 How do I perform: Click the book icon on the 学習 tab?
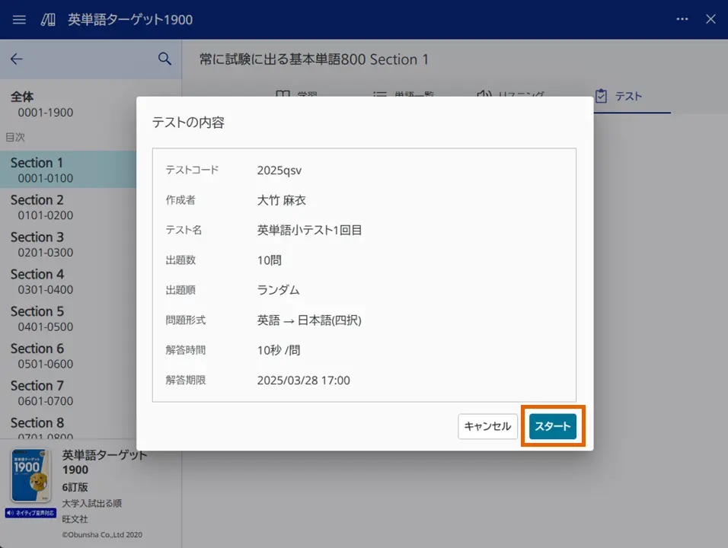point(283,94)
